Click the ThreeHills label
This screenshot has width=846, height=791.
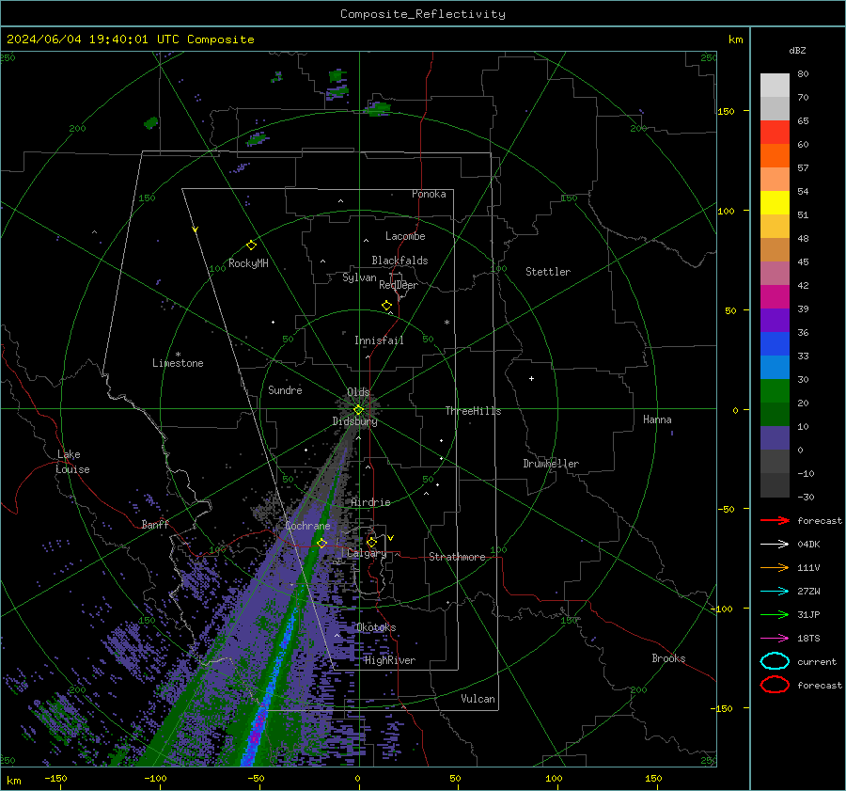tap(473, 411)
